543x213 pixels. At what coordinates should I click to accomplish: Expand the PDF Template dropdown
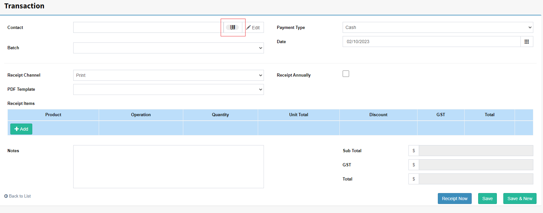point(168,89)
